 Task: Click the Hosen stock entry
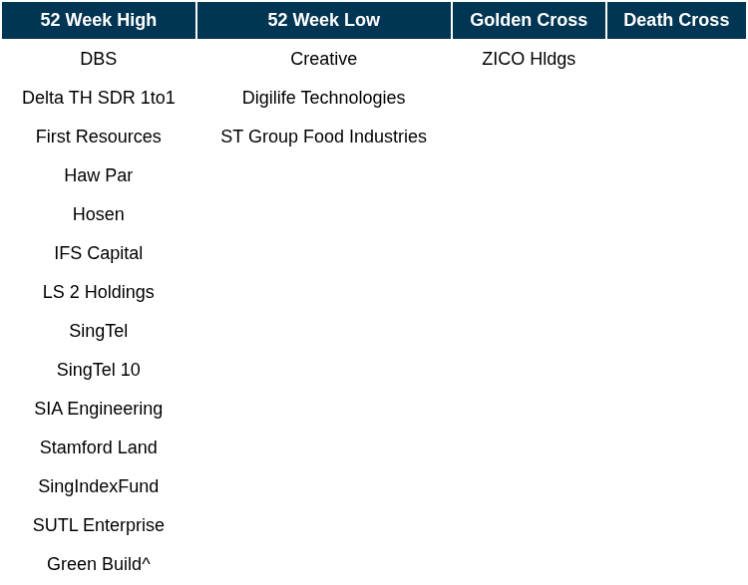(99, 214)
